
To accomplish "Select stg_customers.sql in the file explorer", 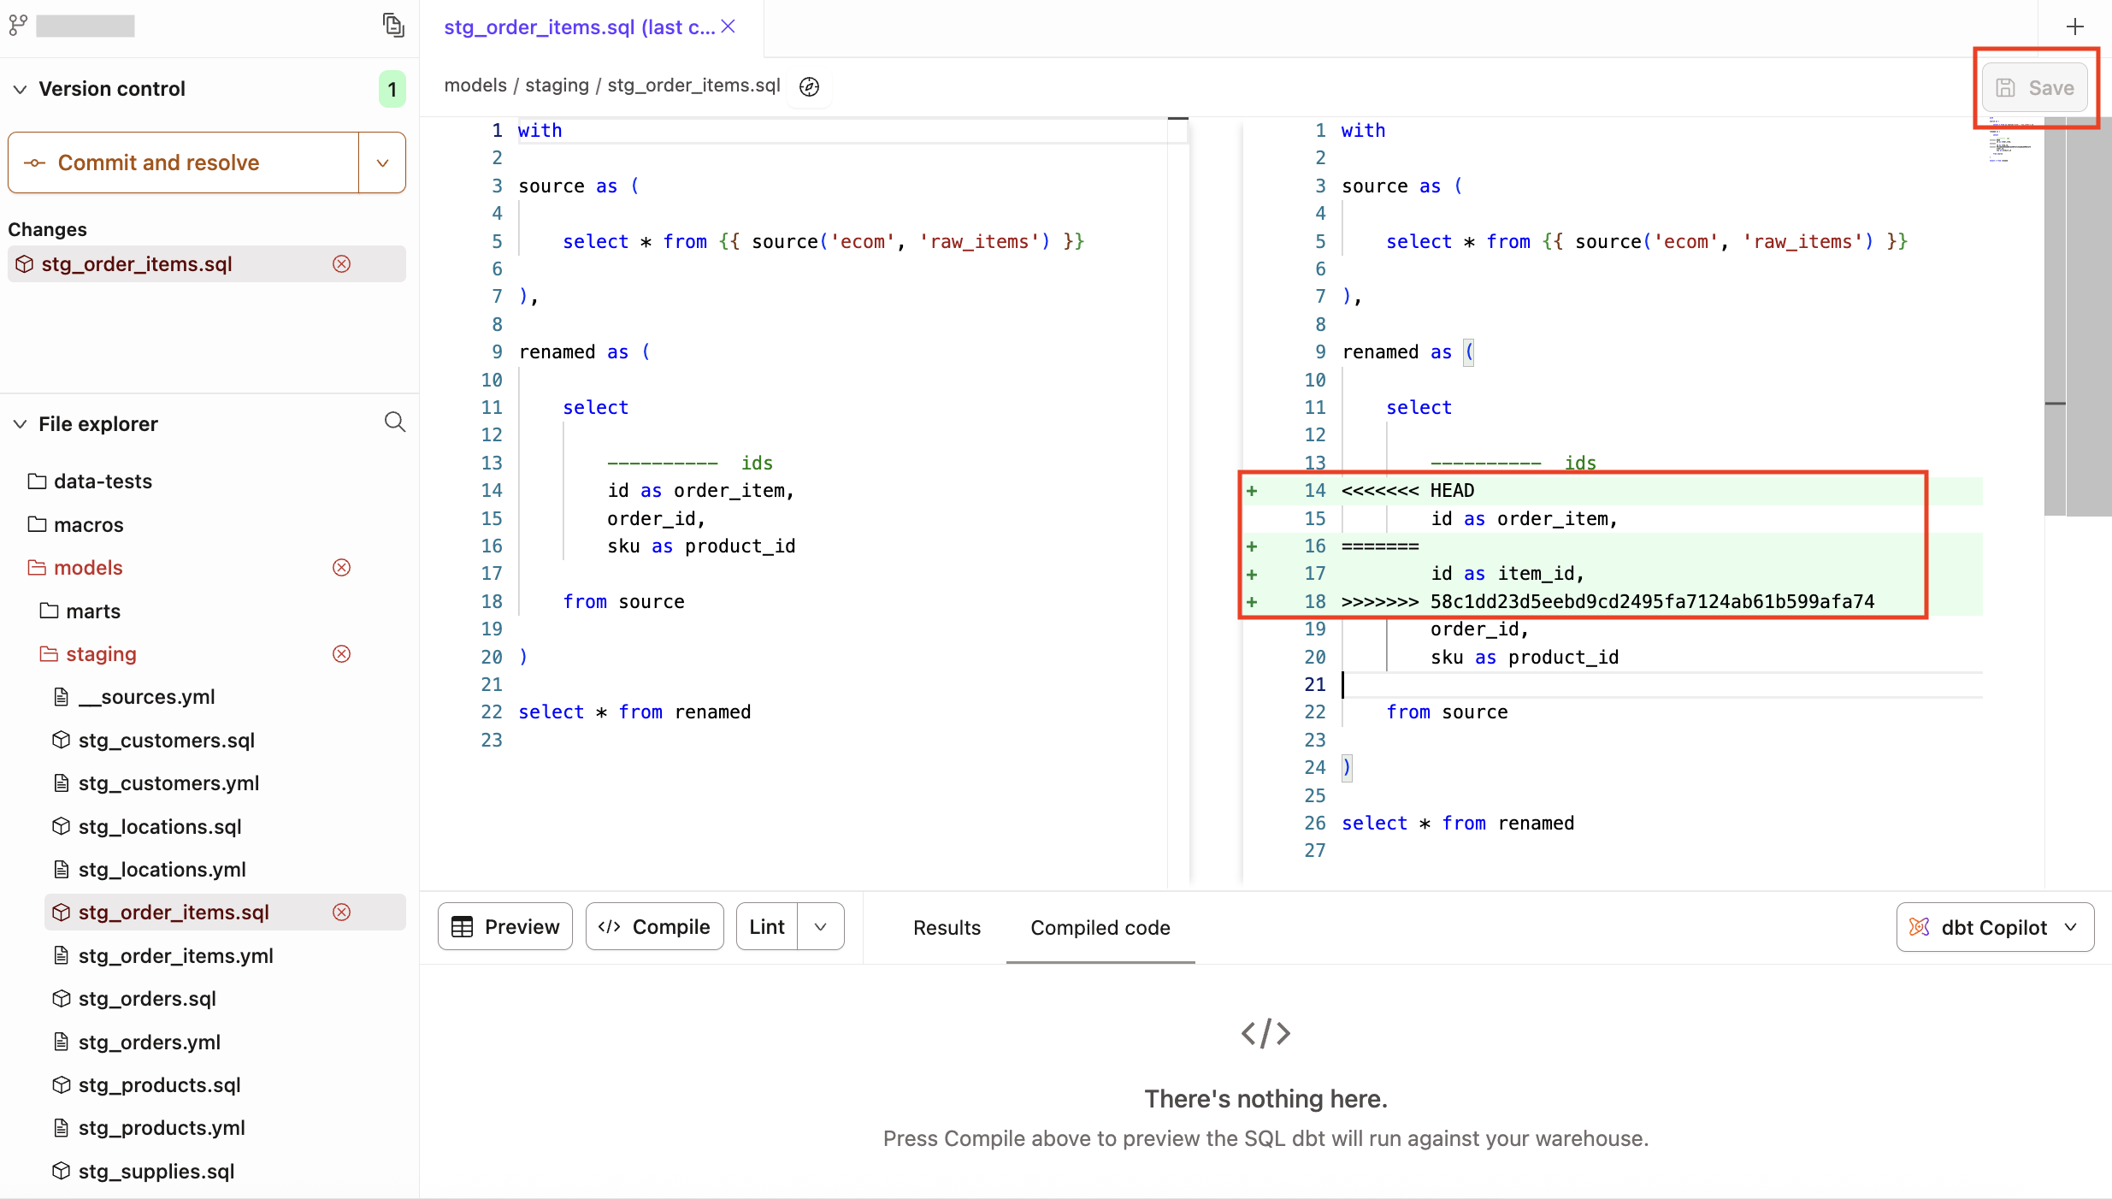I will pyautogui.click(x=166, y=740).
